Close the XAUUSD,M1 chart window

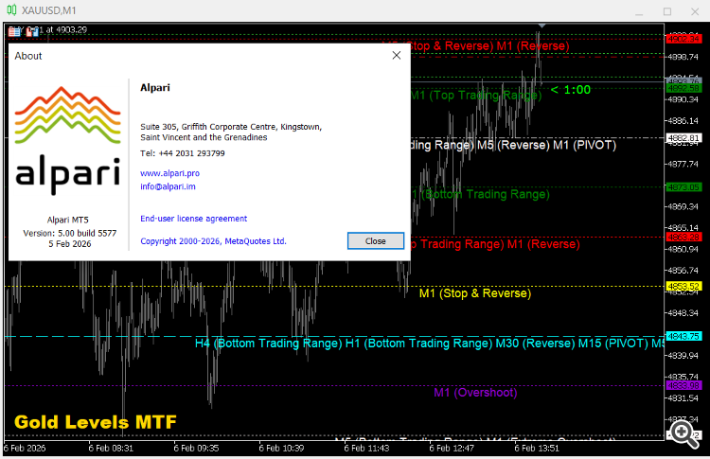click(695, 11)
